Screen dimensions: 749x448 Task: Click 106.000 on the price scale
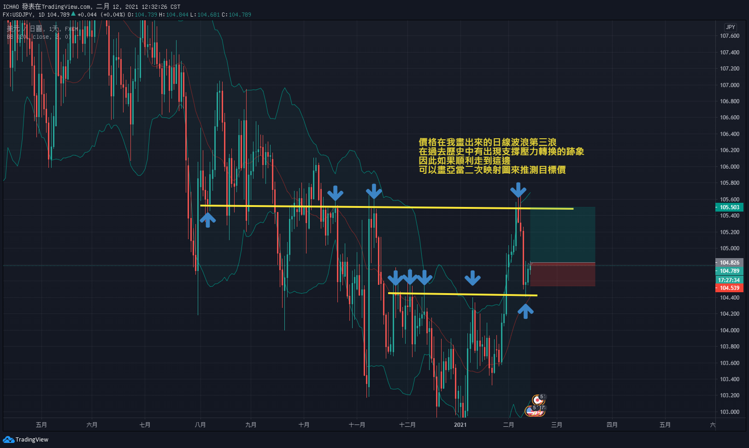(x=730, y=166)
